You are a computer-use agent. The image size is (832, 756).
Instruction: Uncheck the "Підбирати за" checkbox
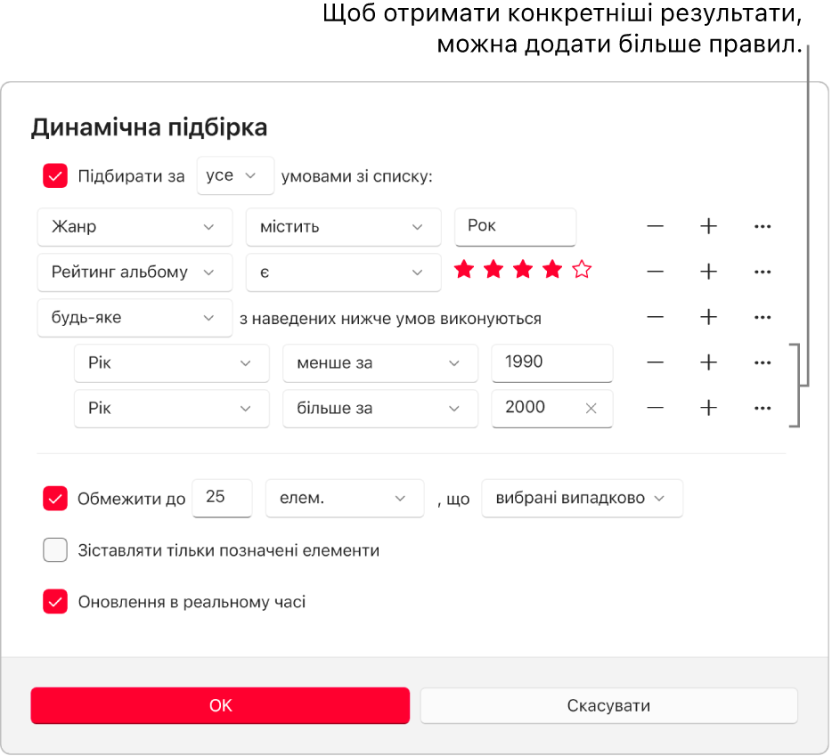click(55, 175)
